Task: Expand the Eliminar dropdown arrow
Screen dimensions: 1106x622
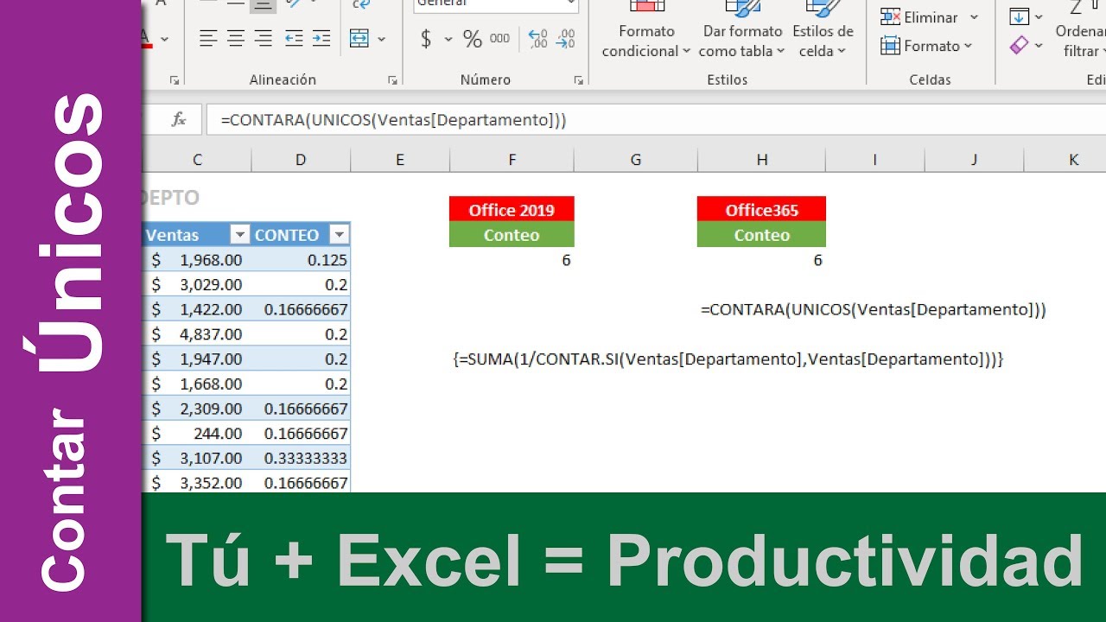Action: pyautogui.click(x=974, y=17)
